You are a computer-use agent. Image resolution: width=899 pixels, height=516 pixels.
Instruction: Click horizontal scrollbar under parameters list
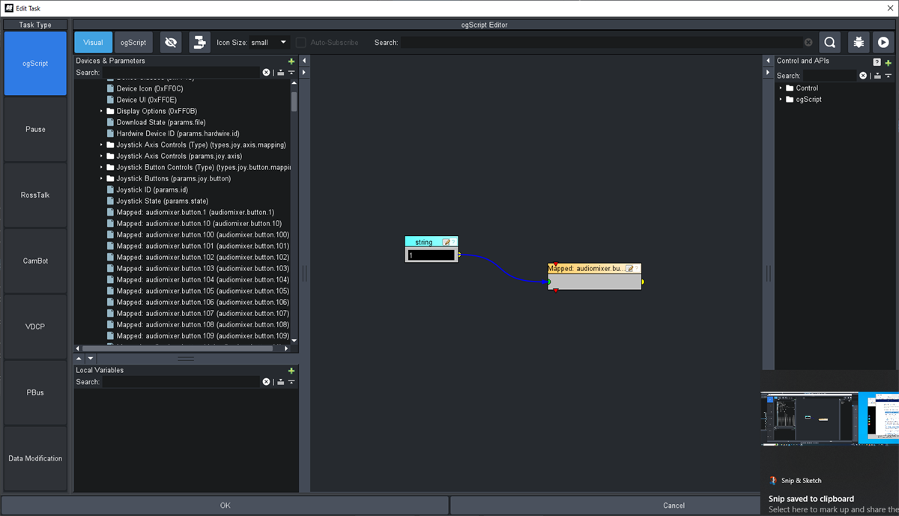click(x=179, y=348)
